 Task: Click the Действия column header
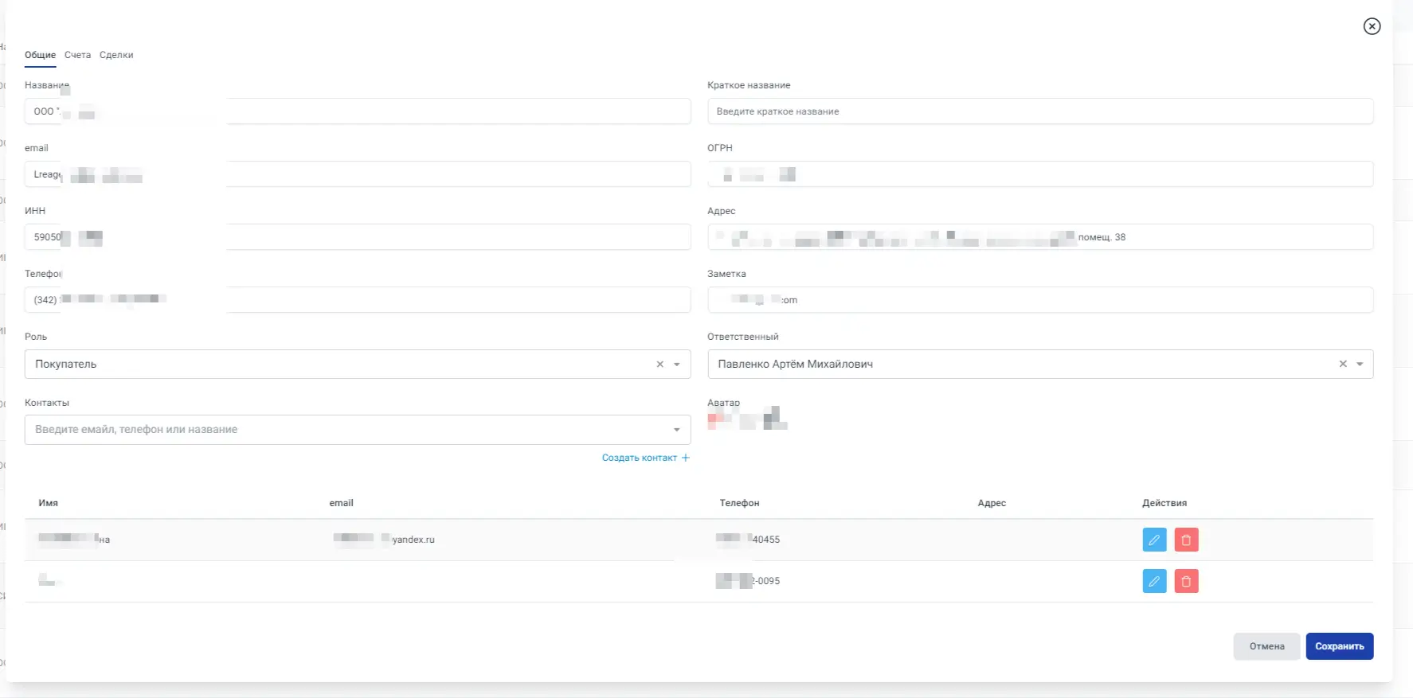[1164, 503]
